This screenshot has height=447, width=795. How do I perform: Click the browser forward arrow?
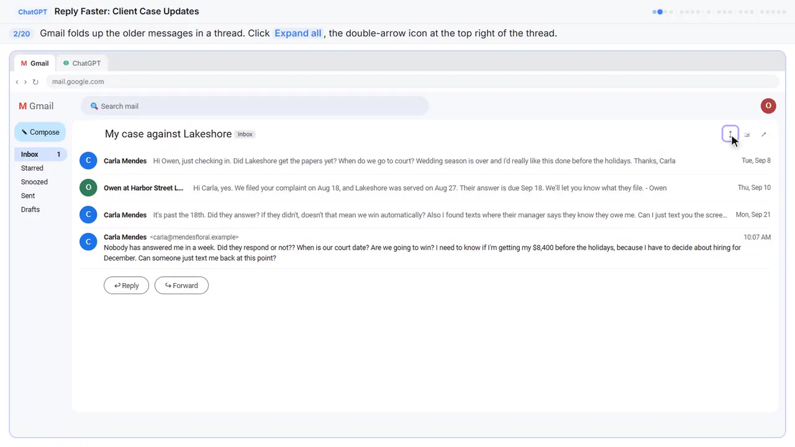(25, 81)
